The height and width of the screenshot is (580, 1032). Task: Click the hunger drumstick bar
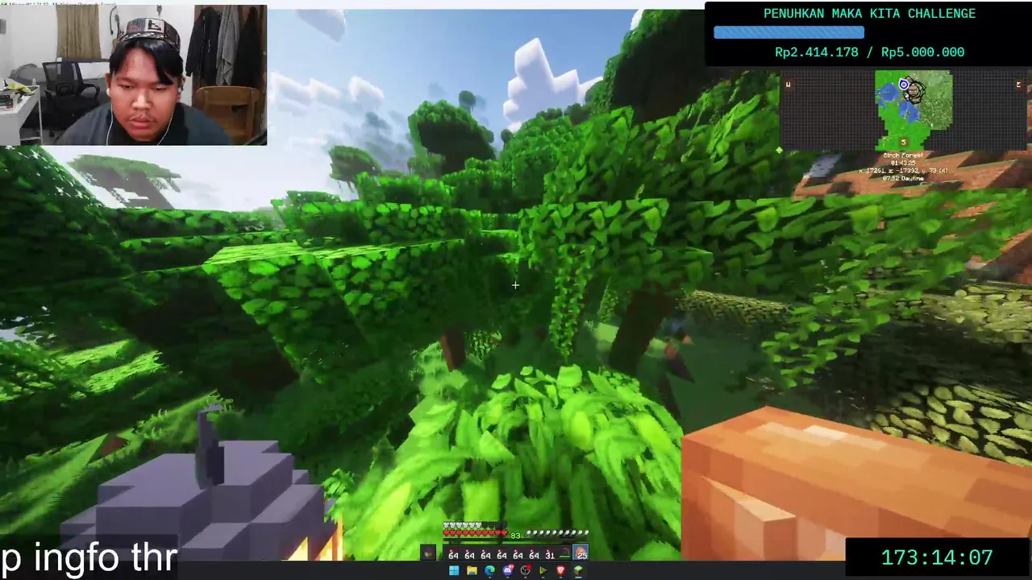tap(557, 532)
